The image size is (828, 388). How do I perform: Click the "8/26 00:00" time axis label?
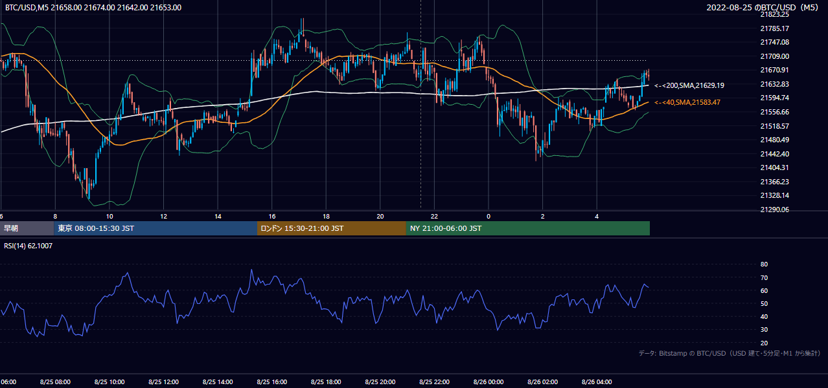pos(488,382)
